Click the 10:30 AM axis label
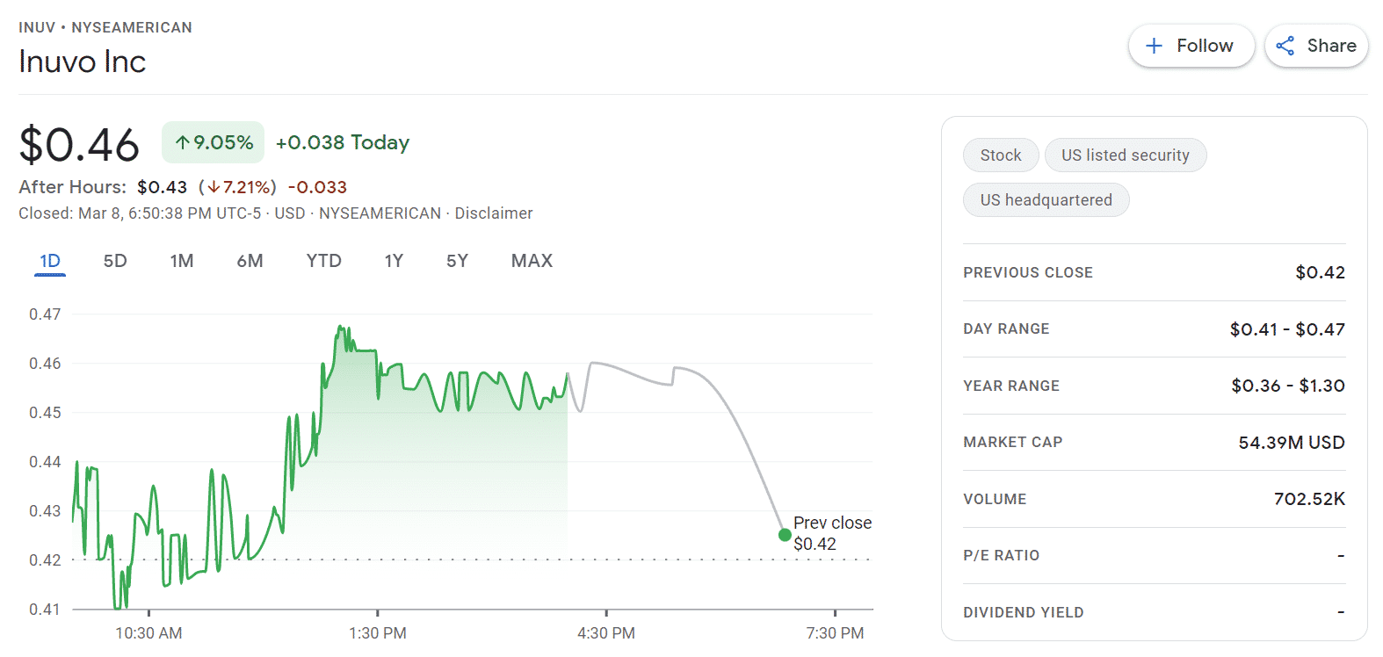This screenshot has height=657, width=1383. tap(148, 633)
